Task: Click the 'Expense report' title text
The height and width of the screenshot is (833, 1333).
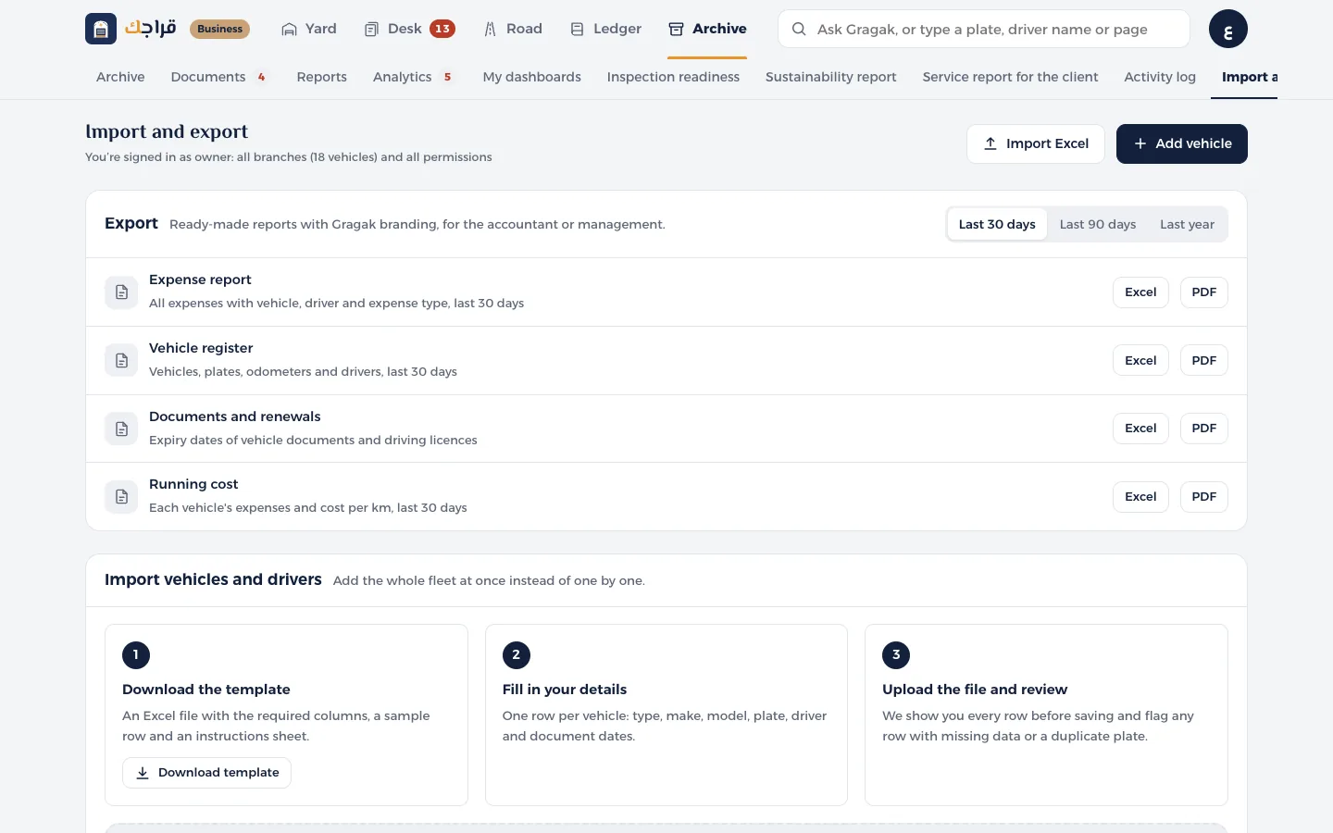Action: click(200, 280)
